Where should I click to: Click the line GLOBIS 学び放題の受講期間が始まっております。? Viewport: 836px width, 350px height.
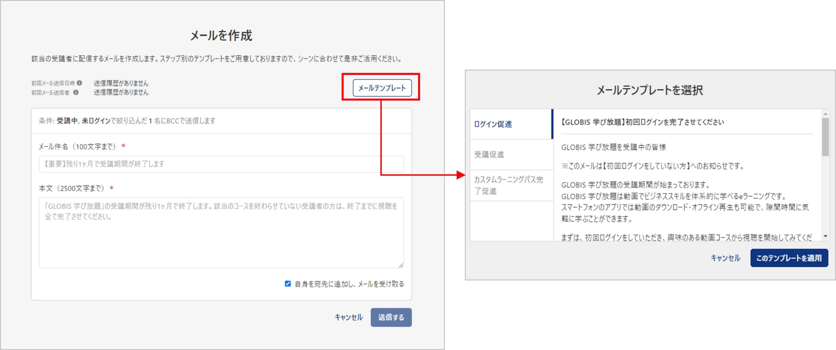[x=636, y=185]
